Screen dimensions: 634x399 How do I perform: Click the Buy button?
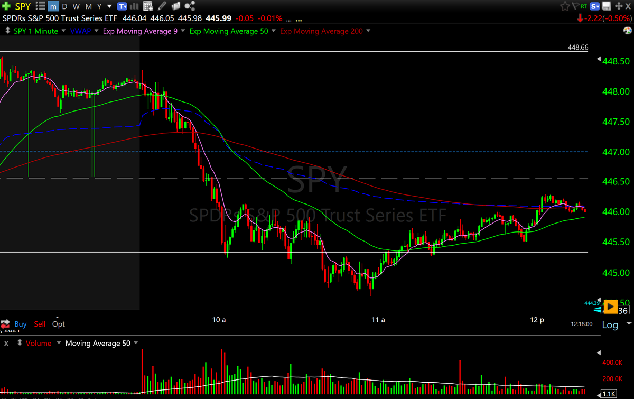coord(21,324)
